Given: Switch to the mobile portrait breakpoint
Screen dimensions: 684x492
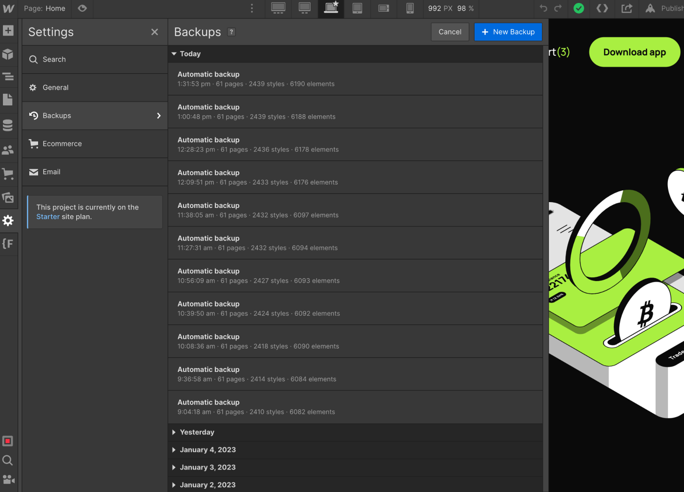Looking at the screenshot, I should pos(410,9).
